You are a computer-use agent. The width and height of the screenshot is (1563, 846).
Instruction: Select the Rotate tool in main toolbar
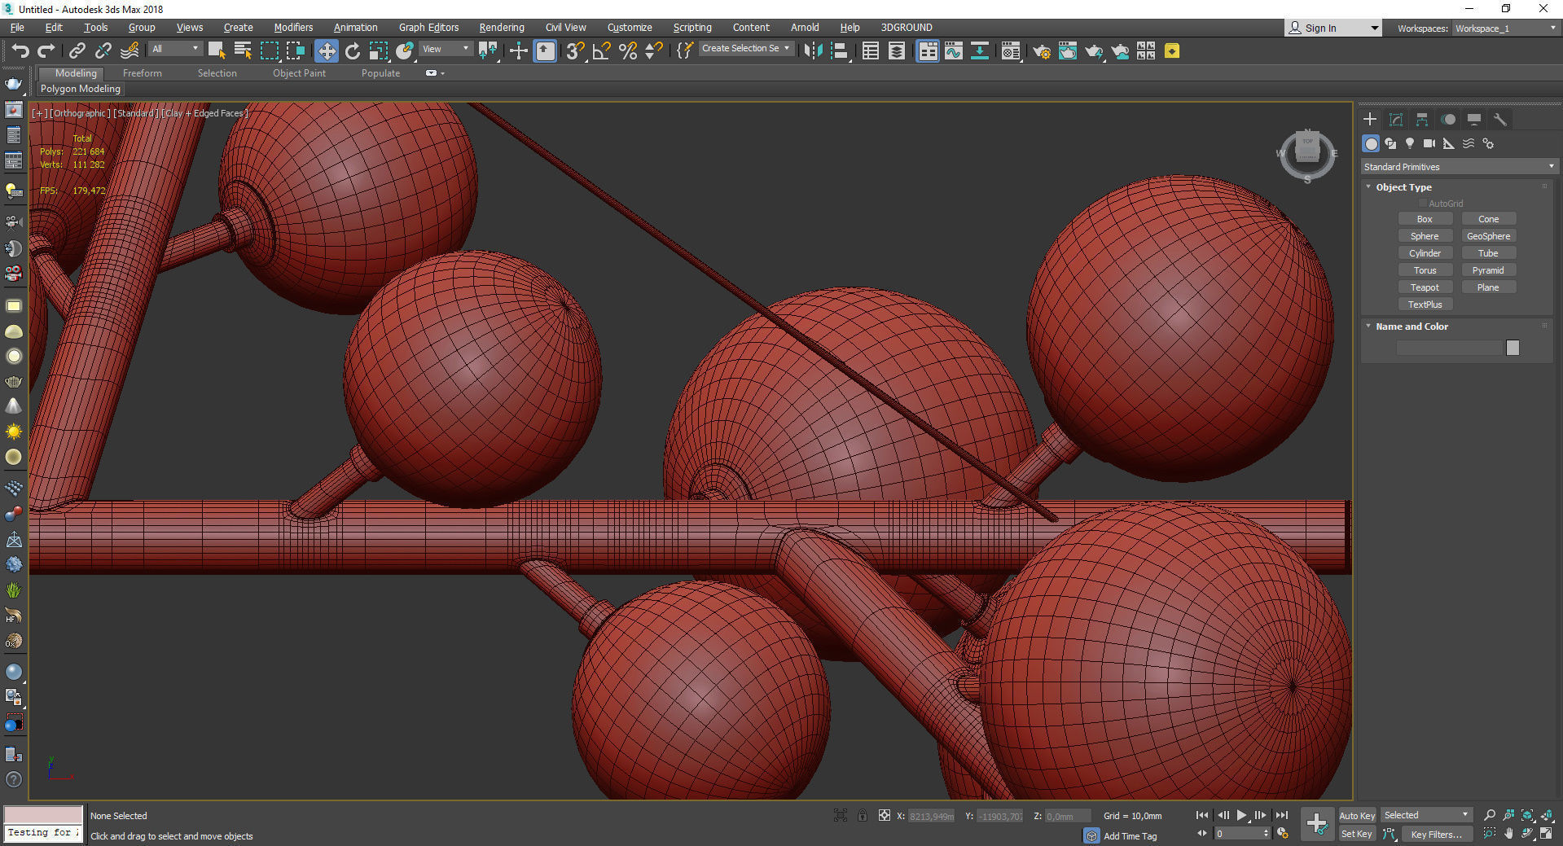coord(352,51)
